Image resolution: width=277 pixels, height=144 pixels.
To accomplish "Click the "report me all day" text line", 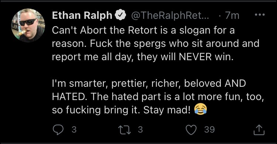I will pos(143,57).
